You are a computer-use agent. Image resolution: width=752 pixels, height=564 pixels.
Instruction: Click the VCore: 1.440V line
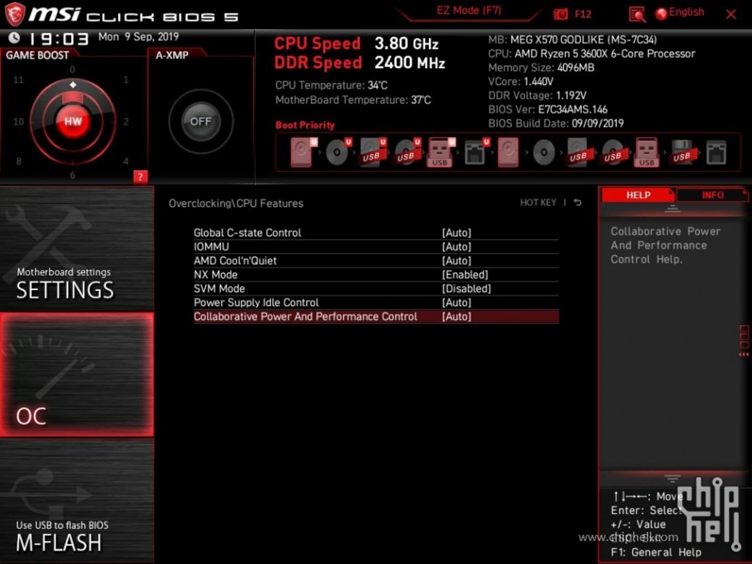point(521,81)
